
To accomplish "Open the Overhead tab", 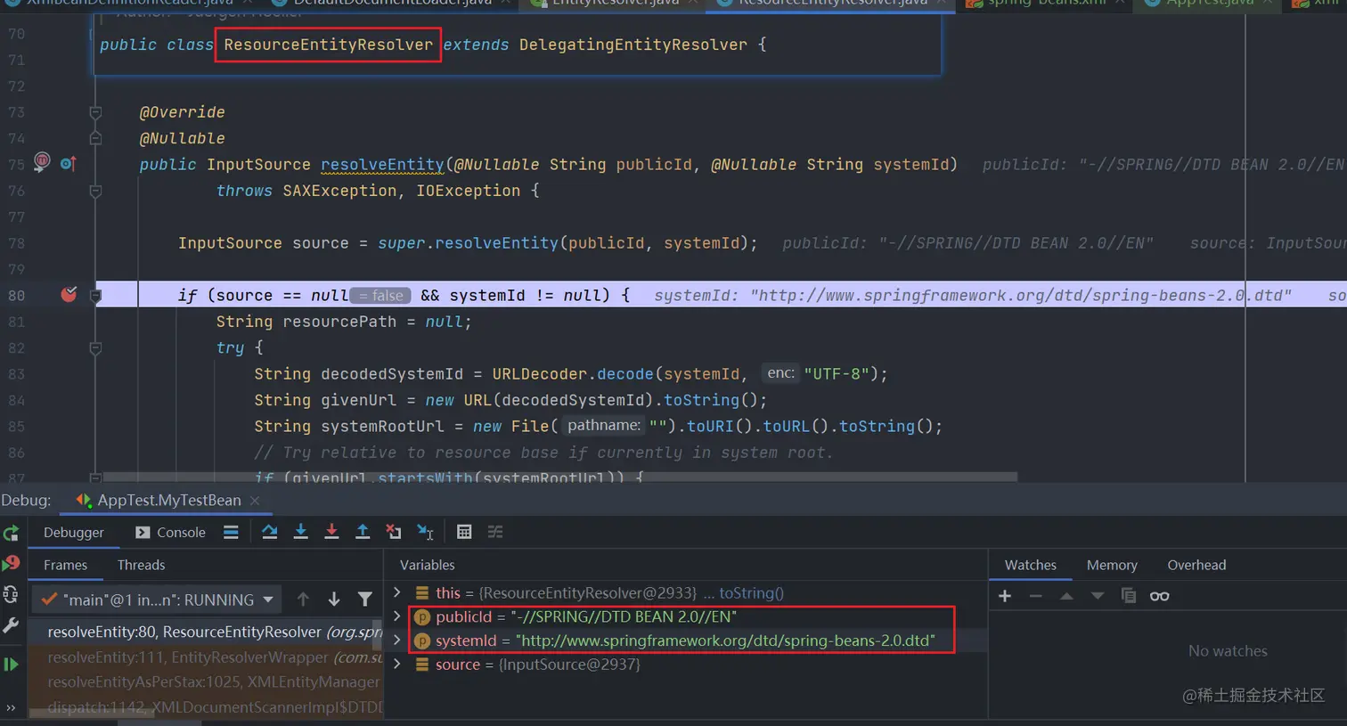I will [1196, 565].
